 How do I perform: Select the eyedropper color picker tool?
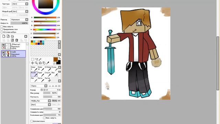pos(48,63)
